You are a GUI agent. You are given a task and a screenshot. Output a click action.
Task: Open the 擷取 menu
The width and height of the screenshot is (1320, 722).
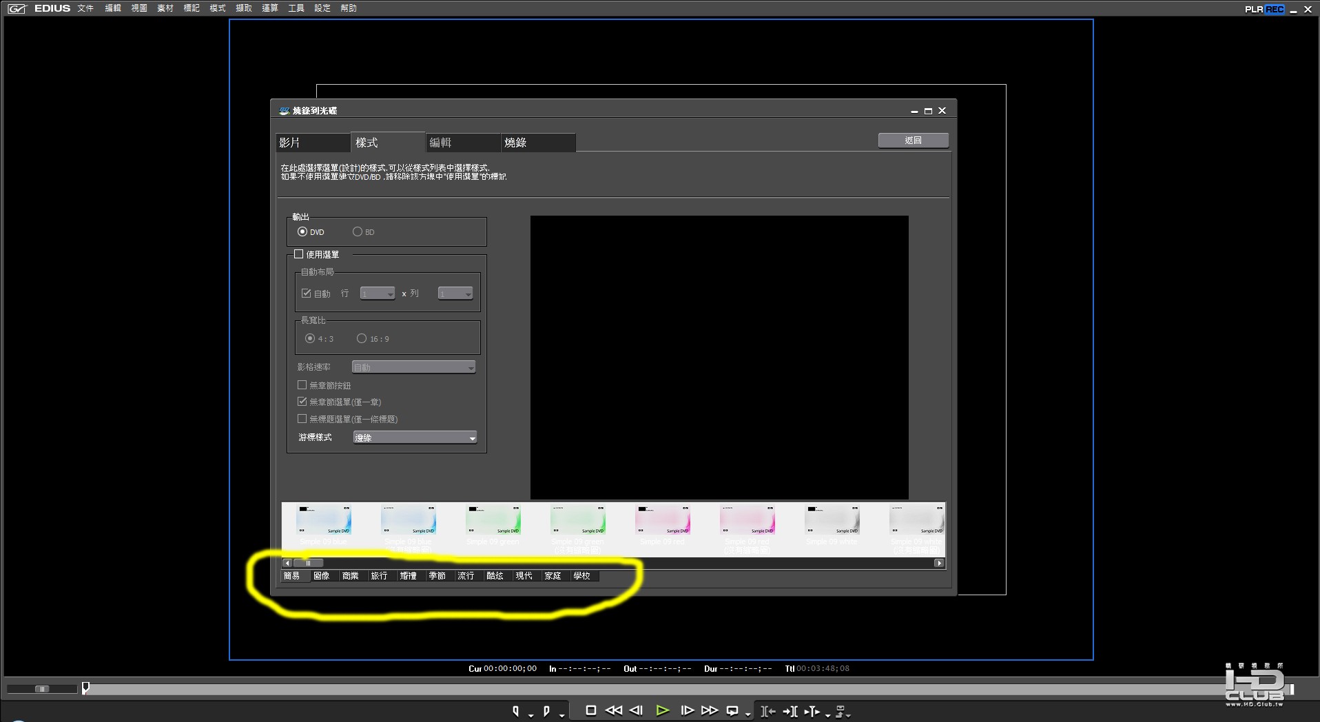click(x=244, y=8)
